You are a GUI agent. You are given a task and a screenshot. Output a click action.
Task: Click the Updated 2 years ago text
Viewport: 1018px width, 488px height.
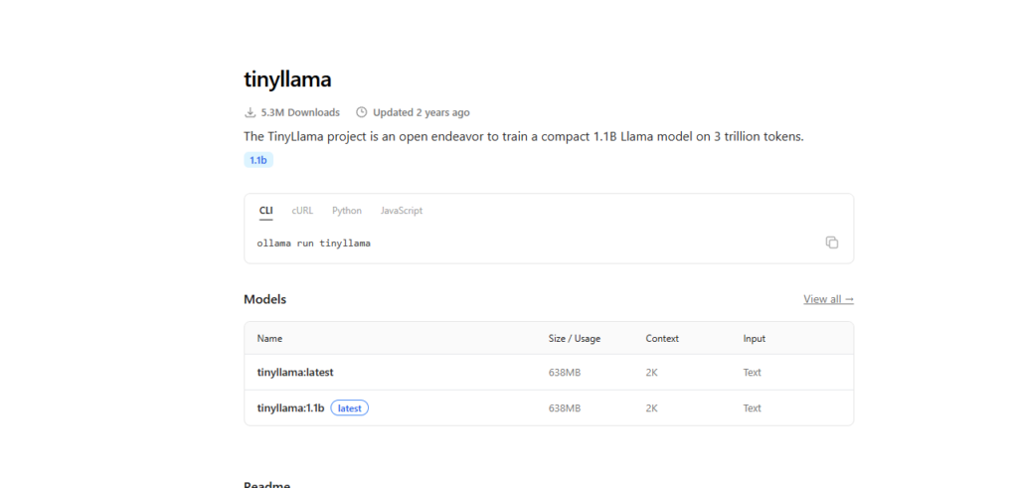421,112
